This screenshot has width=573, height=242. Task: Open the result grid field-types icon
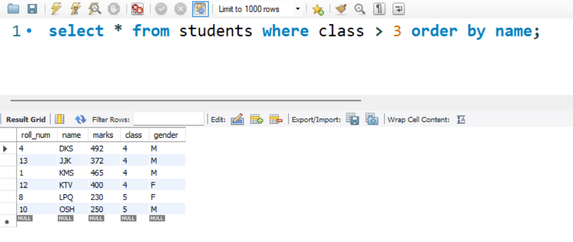(60, 119)
